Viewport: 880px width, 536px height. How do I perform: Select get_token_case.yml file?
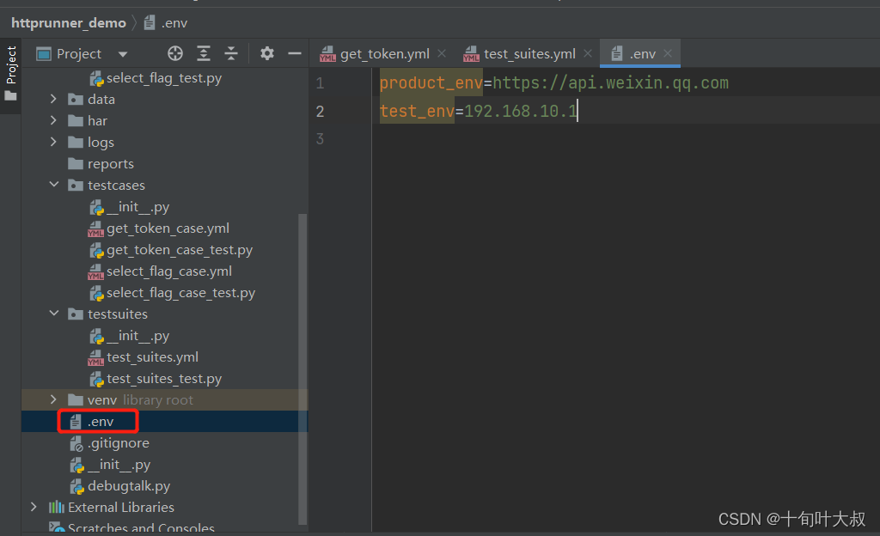(x=168, y=228)
